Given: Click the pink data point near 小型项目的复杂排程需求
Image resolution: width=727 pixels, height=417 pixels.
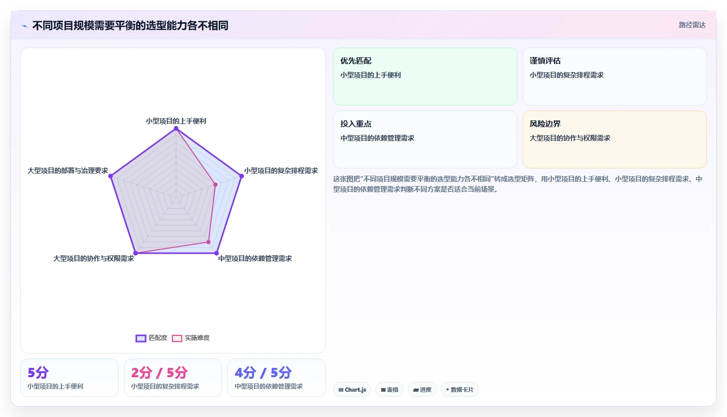Looking at the screenshot, I should [215, 184].
